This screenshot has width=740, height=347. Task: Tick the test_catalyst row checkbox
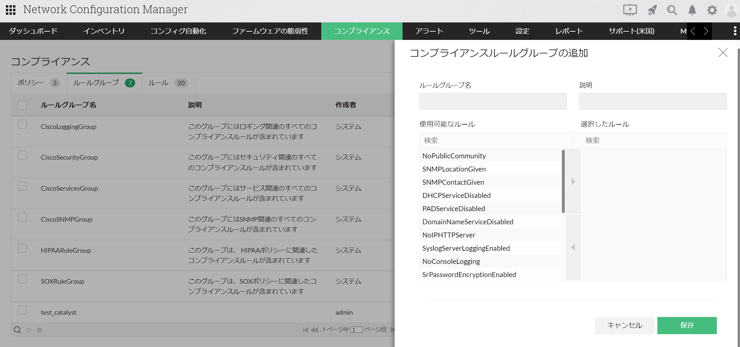click(22, 310)
